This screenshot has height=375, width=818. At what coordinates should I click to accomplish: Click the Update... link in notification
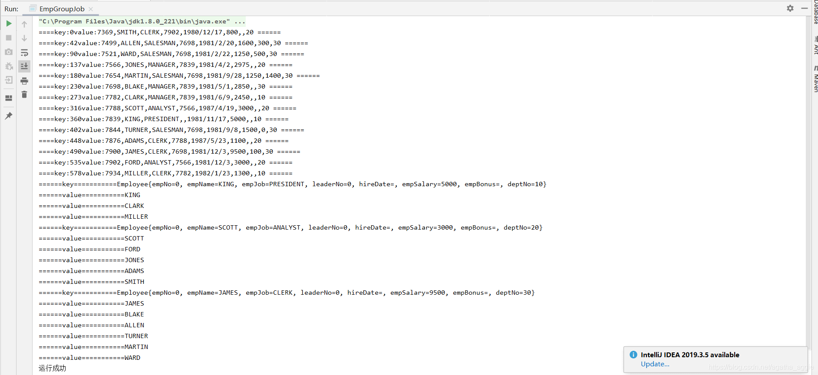coord(655,364)
